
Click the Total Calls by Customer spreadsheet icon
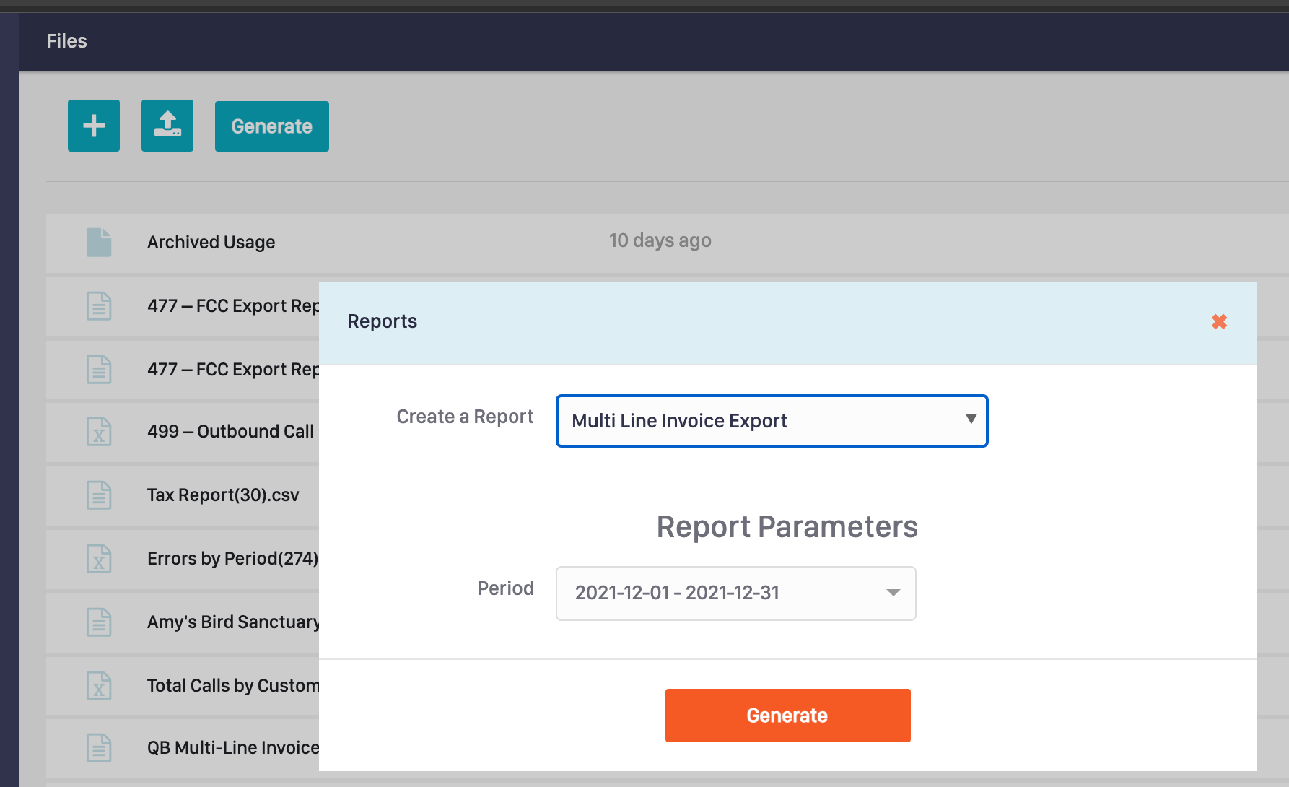coord(100,686)
